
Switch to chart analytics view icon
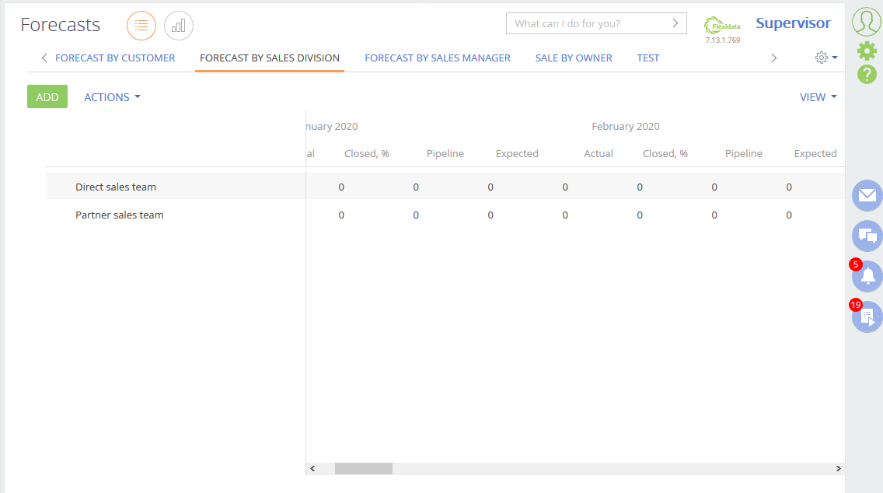(179, 26)
